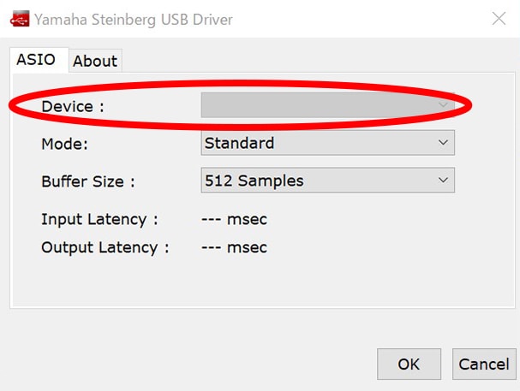The image size is (520, 391).
Task: Close the Yamaha Steinberg USB Driver dialog
Action: 498,18
